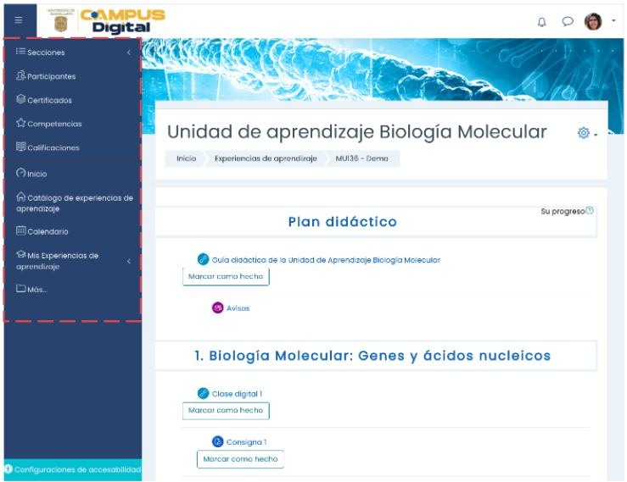Open Calendario in the sidebar
Image resolution: width=627 pixels, height=482 pixels.
48,231
